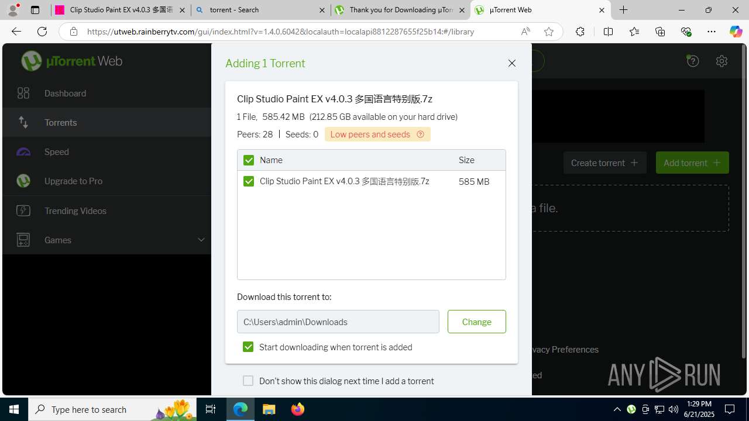Open a new browser tab
The height and width of the screenshot is (421, 749).
(624, 10)
